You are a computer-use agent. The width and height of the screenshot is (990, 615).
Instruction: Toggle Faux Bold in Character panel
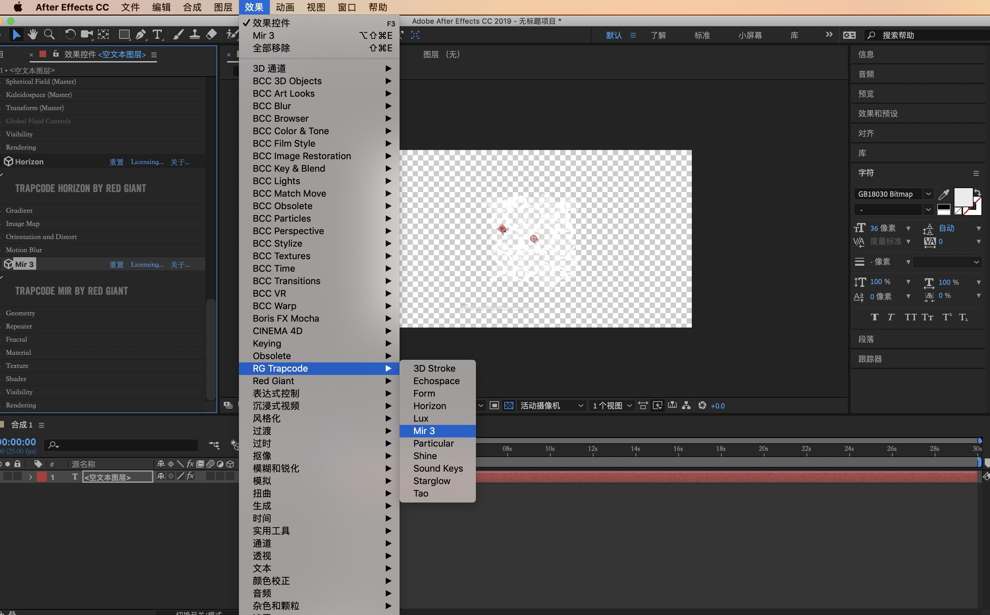pos(874,317)
